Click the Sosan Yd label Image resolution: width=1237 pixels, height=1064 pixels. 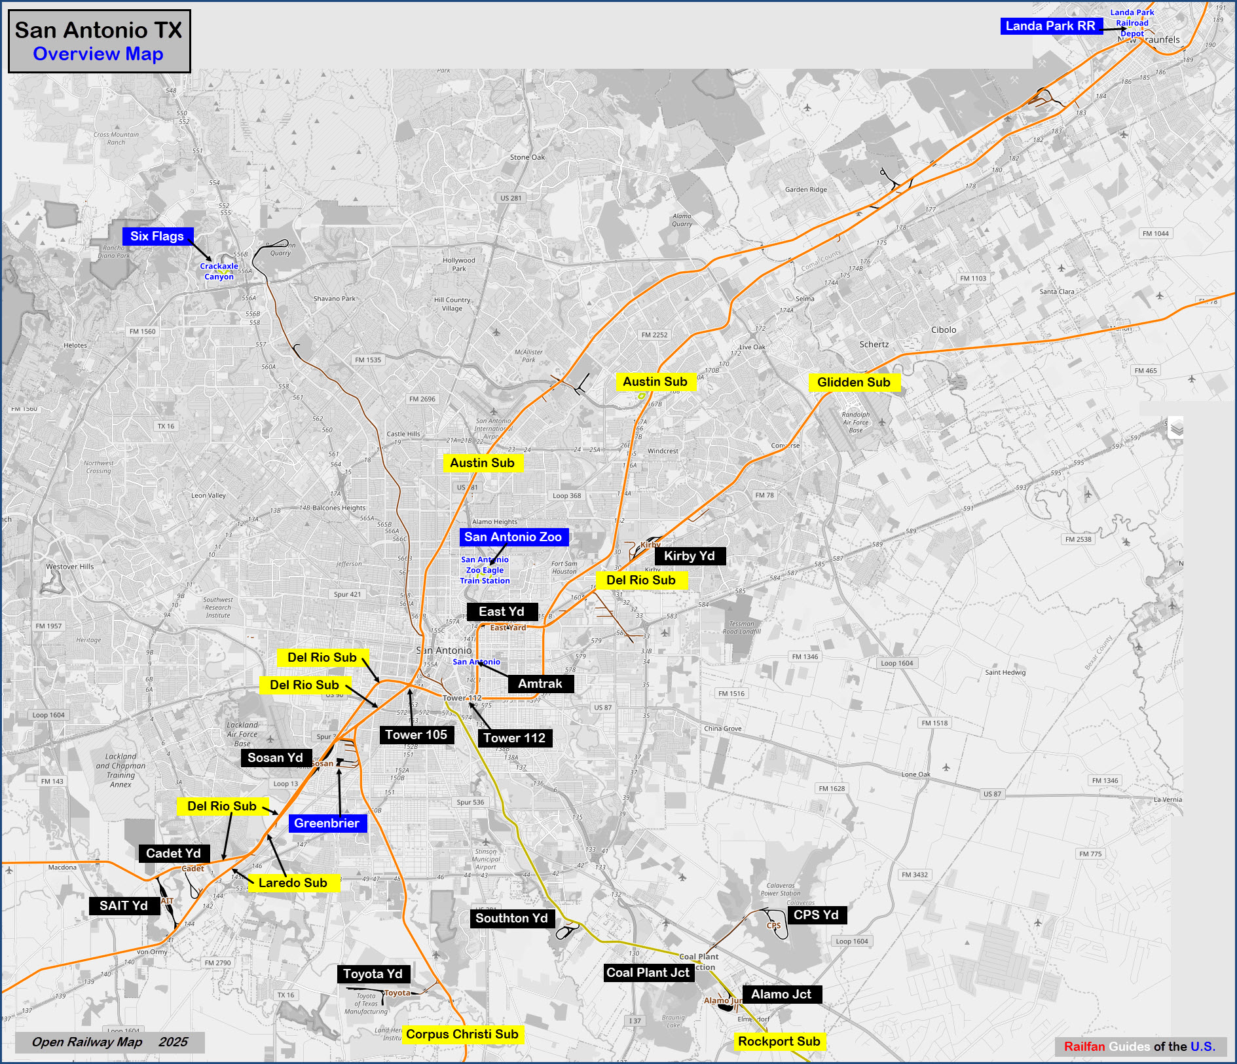(275, 758)
